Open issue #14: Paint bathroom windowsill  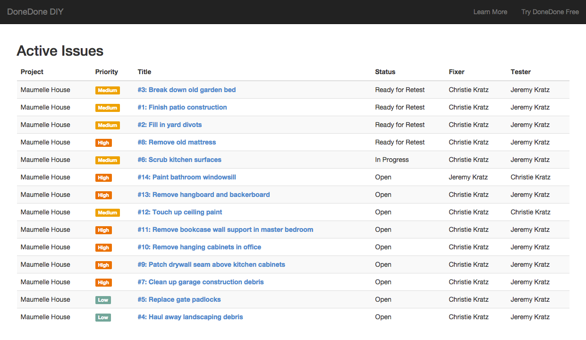187,177
